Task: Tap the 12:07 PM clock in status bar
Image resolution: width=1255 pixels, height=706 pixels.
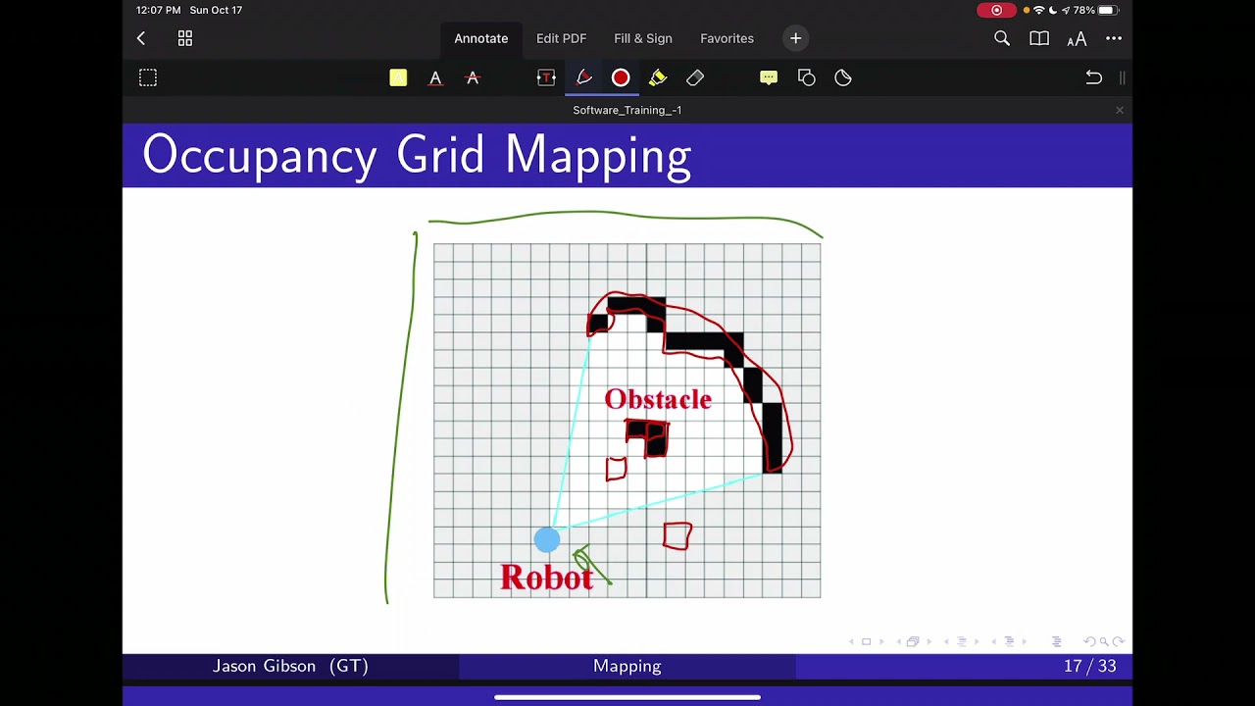Action: [159, 10]
